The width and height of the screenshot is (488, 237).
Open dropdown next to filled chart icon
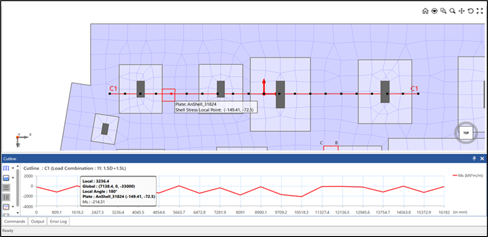click(x=13, y=178)
